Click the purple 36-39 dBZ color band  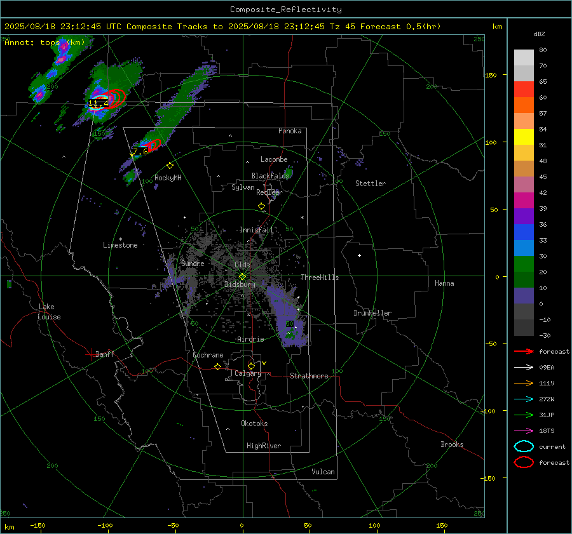click(x=524, y=217)
